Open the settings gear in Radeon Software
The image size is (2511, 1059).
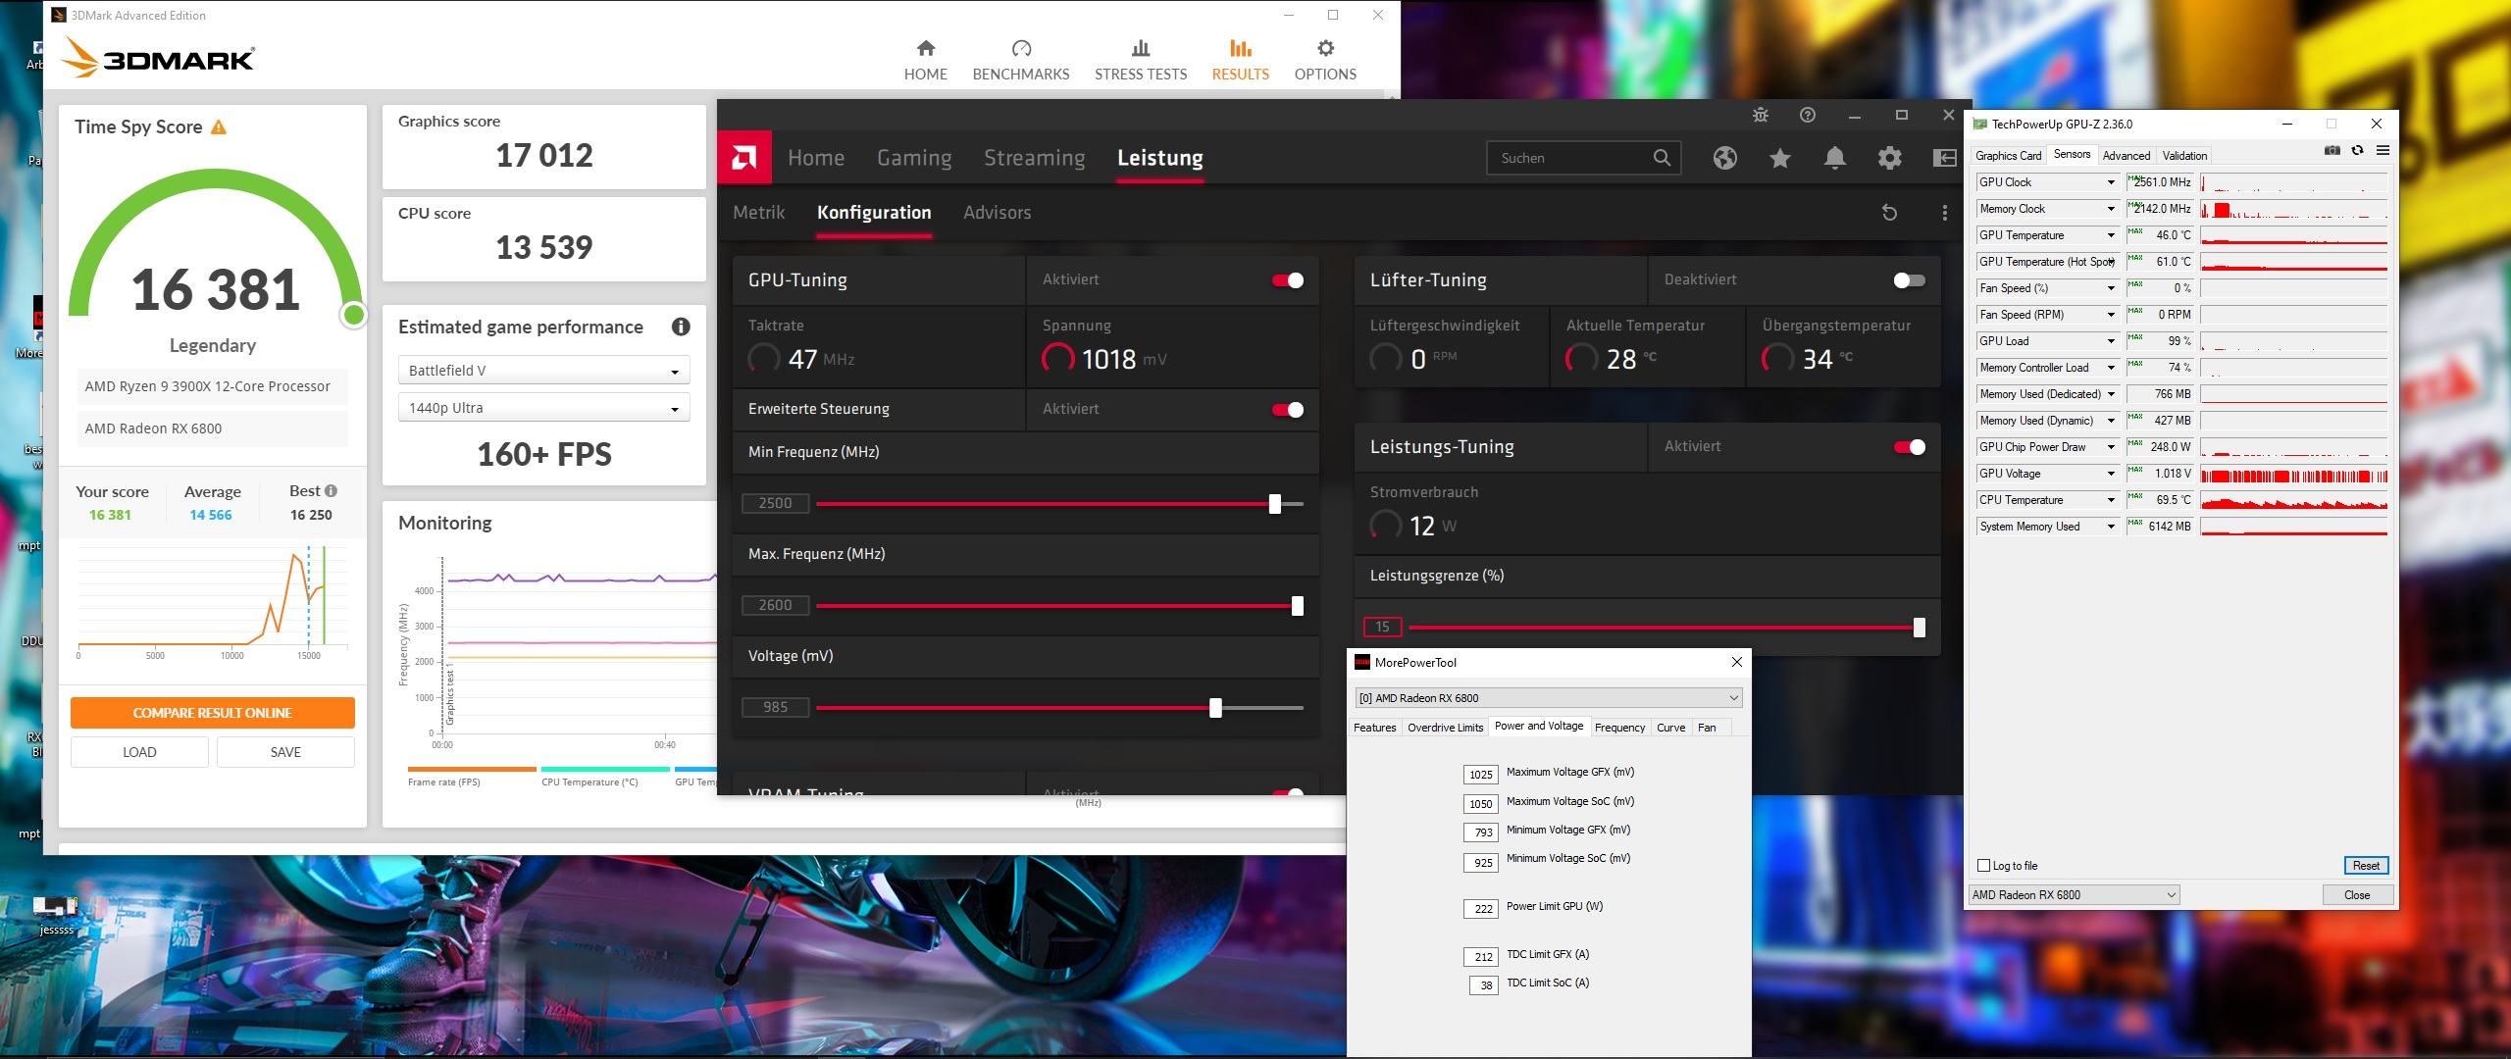pos(1890,158)
